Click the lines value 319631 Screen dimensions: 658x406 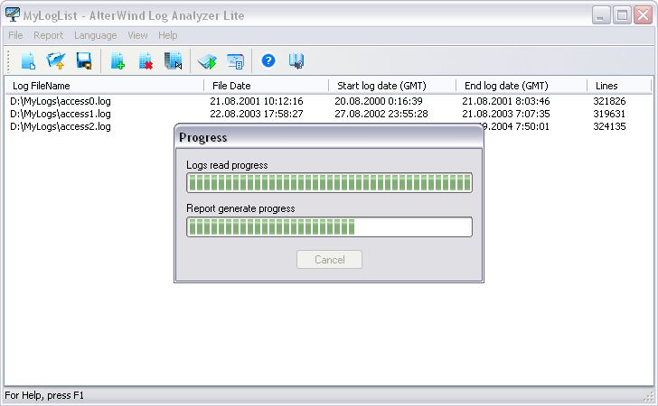click(609, 114)
